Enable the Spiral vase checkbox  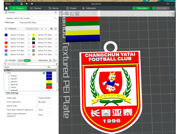pos(37,106)
